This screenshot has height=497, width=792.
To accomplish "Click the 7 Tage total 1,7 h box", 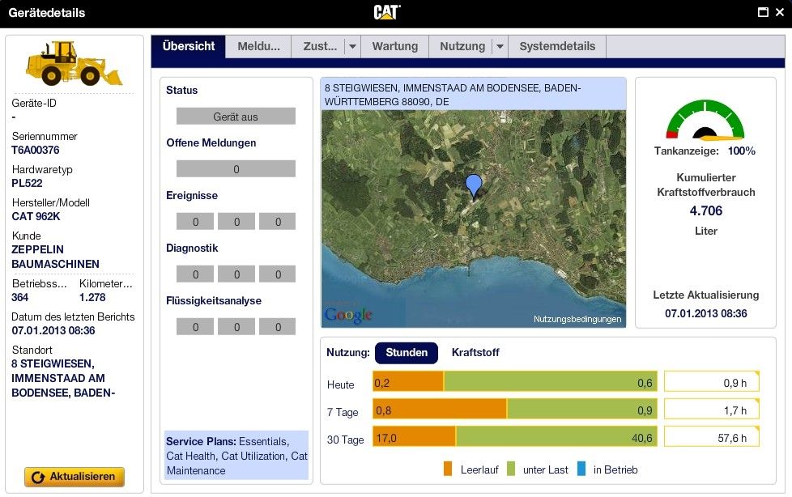I will (x=712, y=409).
